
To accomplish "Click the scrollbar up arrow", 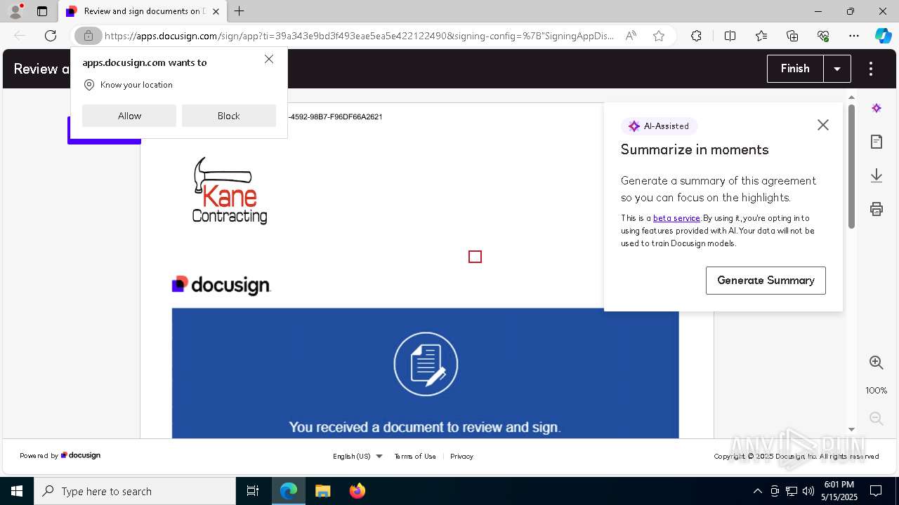I will pyautogui.click(x=851, y=97).
